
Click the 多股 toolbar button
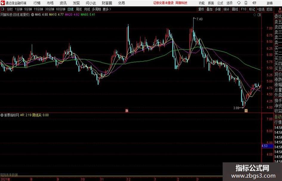218,9
